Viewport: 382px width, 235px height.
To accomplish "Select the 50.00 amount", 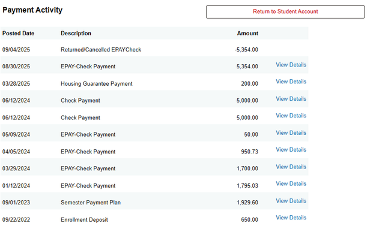I will [x=251, y=134].
